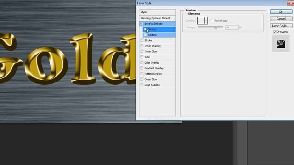Screen dimensions: 294x165
Task: Select the Stroke label
Action: pyautogui.click(x=148, y=40)
